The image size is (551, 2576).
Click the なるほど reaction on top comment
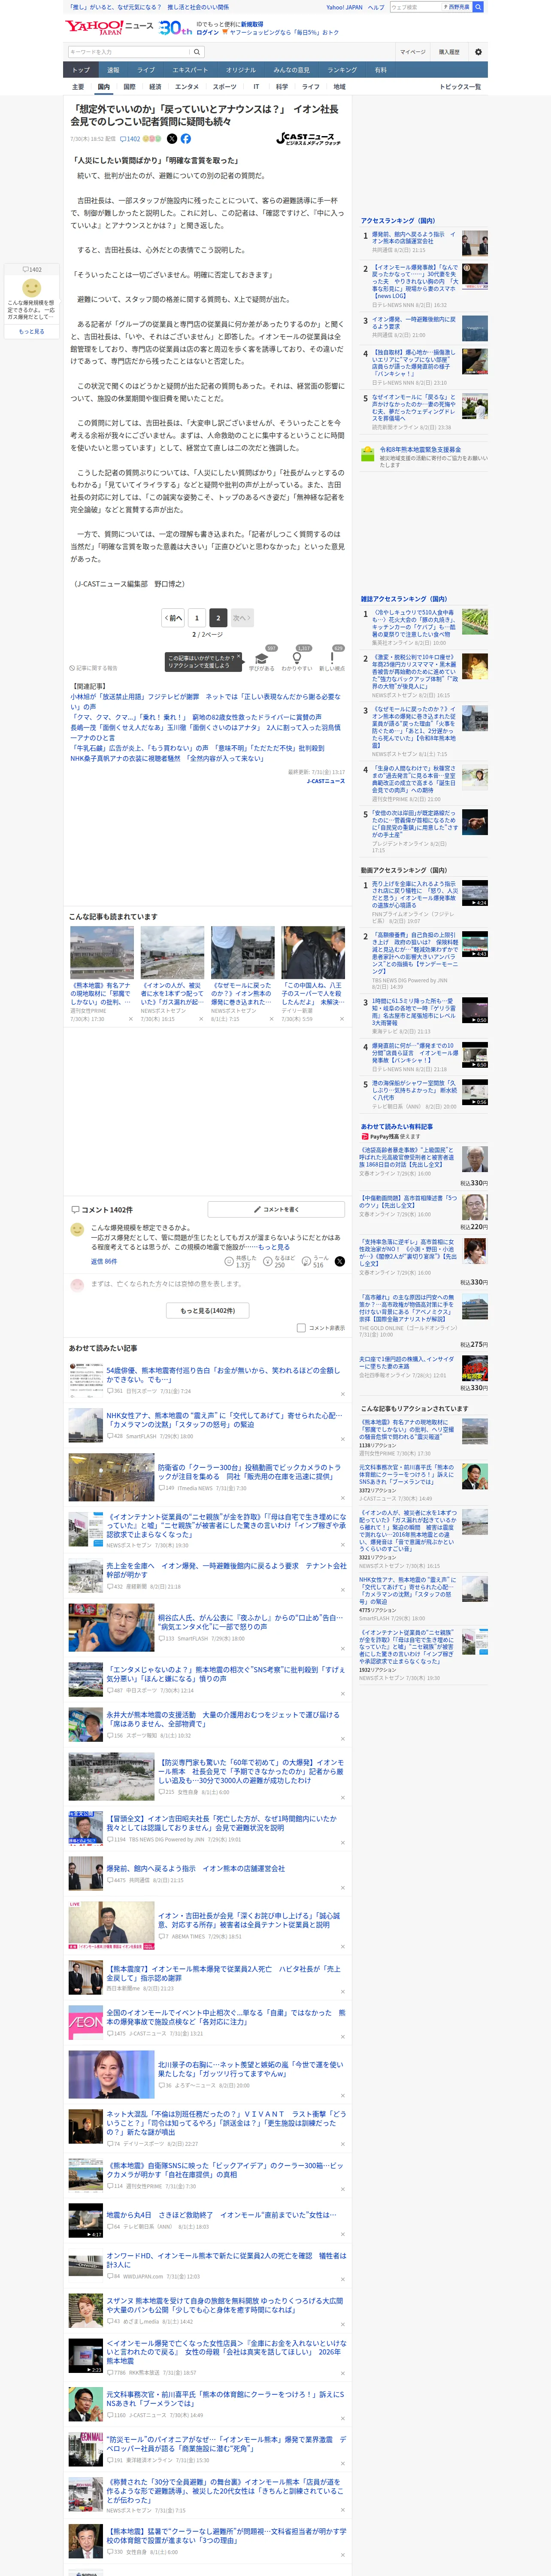[x=279, y=1262]
